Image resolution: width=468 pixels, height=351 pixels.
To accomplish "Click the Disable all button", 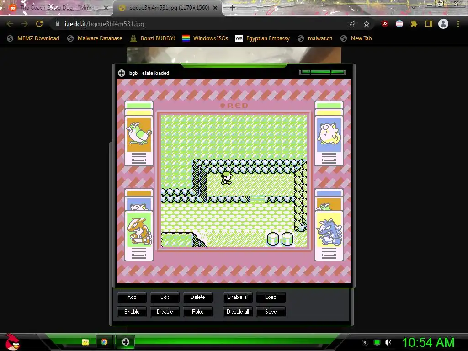I will click(238, 312).
